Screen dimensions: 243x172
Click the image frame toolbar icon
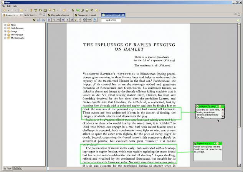[x=45, y=10]
